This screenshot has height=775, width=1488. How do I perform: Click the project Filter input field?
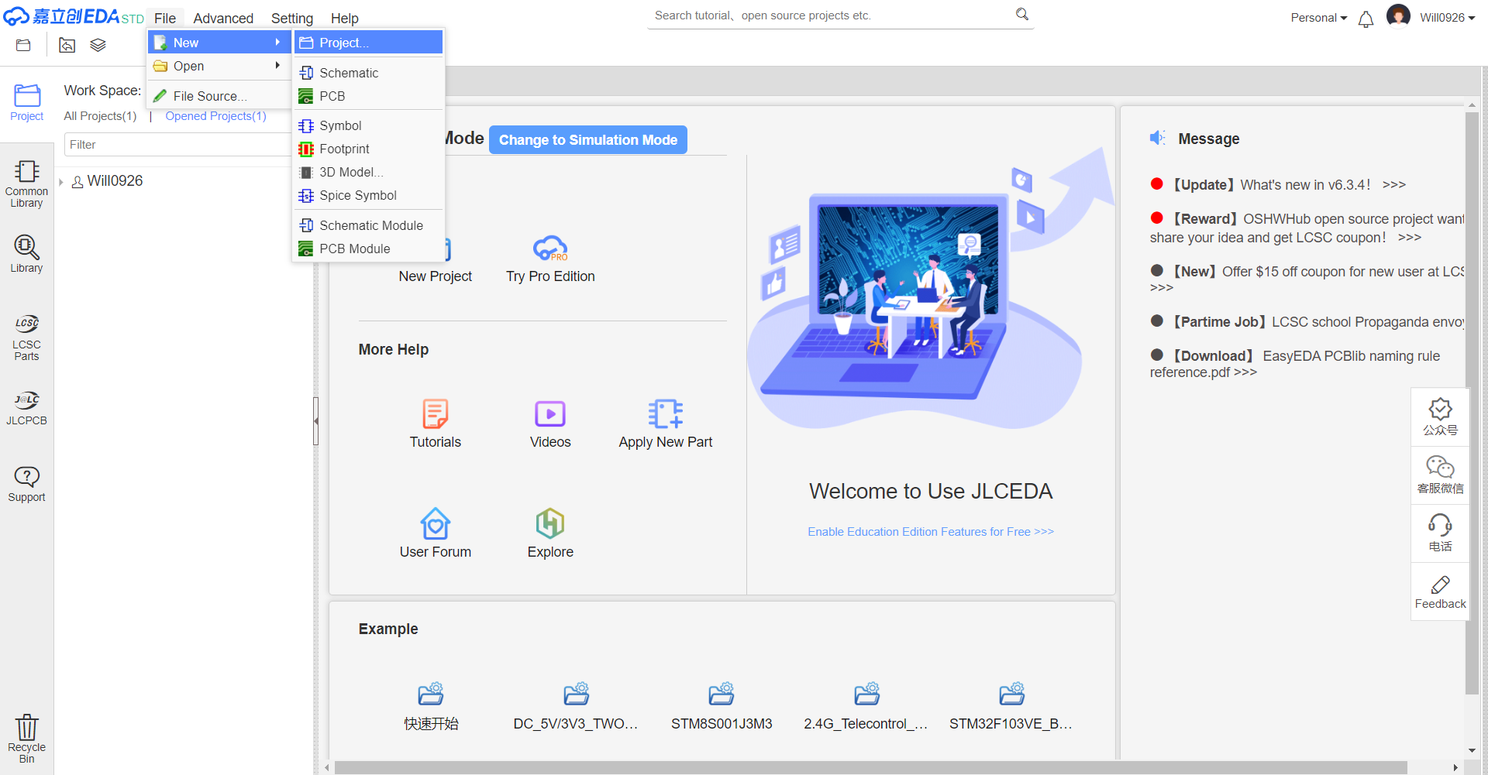coord(177,145)
